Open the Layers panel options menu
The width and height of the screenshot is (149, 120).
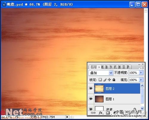coord(142,68)
